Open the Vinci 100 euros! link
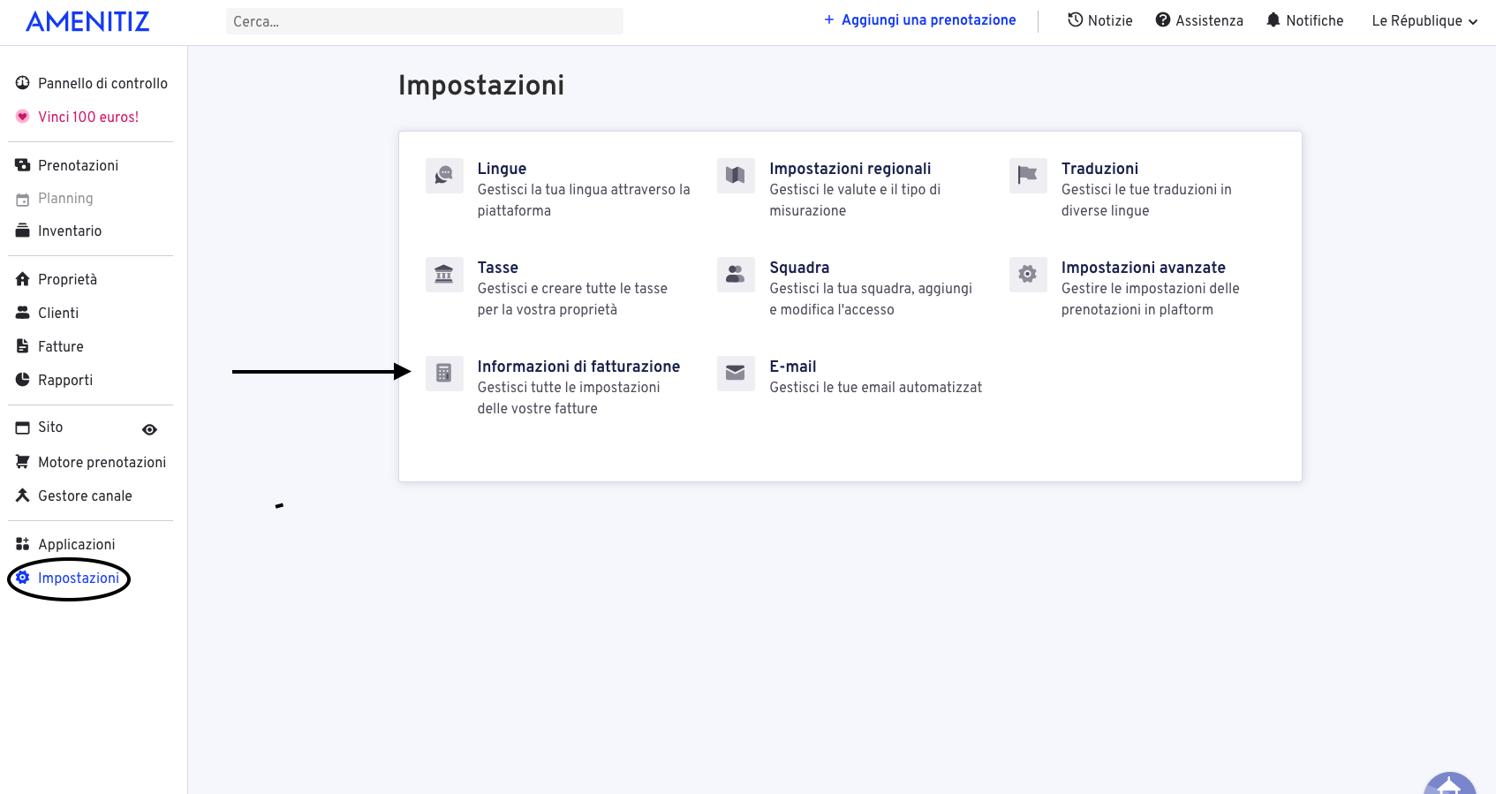Viewport: 1496px width, 794px height. point(87,117)
